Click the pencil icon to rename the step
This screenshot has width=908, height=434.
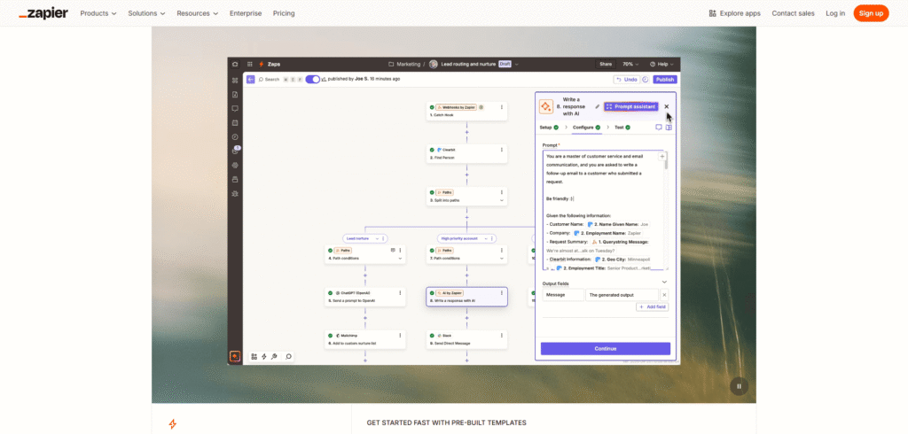[597, 106]
